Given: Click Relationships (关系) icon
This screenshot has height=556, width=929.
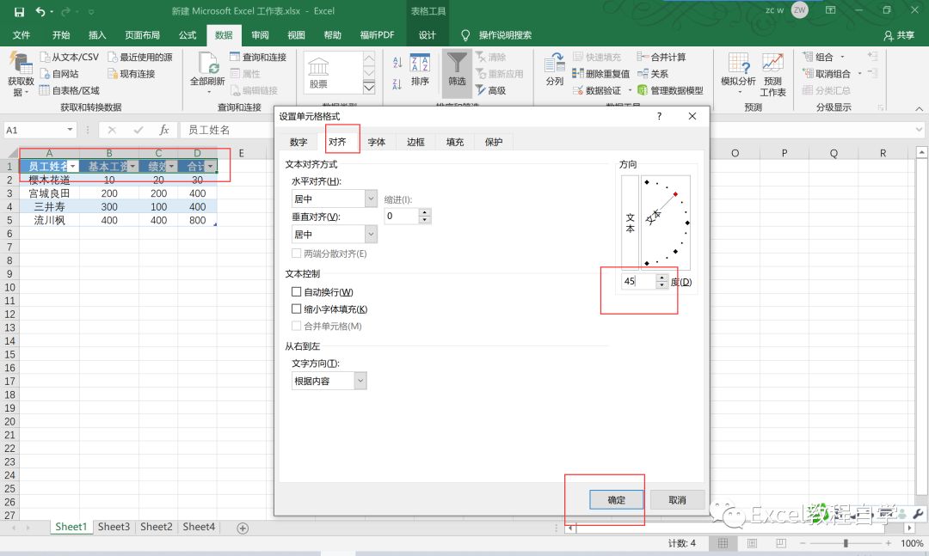Looking at the screenshot, I should coord(653,73).
